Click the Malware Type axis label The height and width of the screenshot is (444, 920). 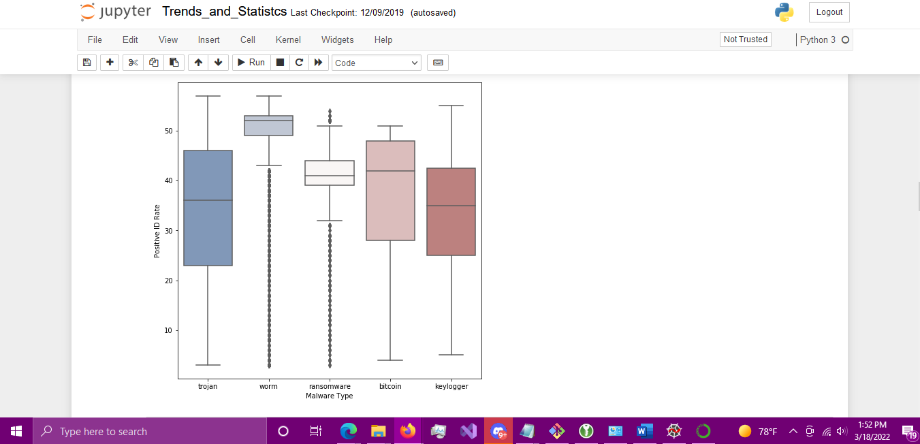coord(330,396)
